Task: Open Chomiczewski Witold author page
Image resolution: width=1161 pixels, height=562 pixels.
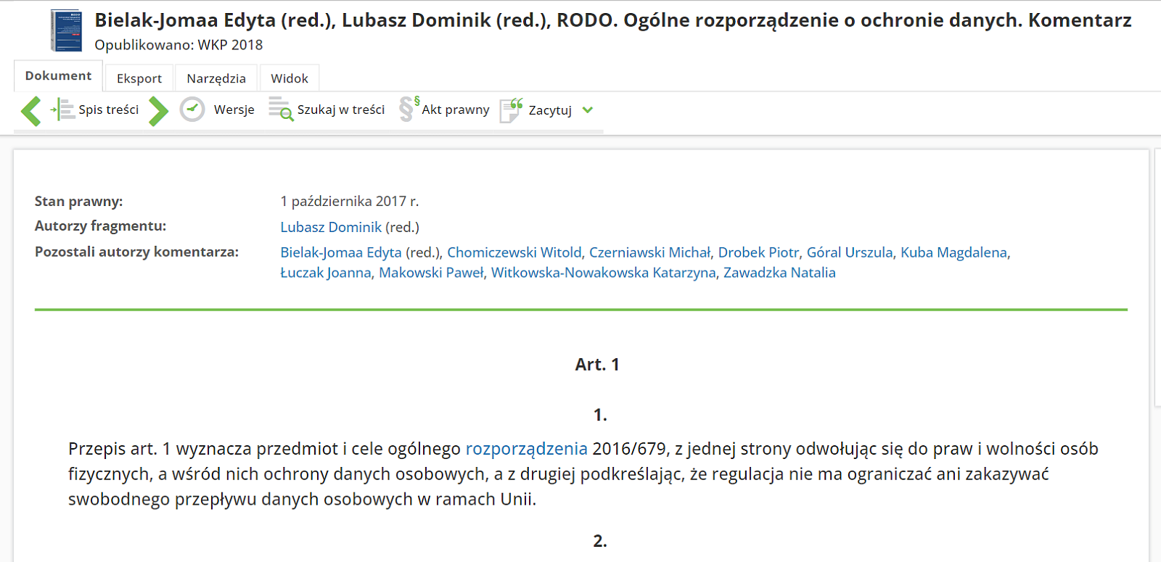Action: (x=514, y=252)
